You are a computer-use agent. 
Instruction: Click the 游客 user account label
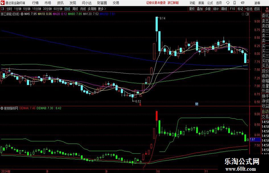(257, 3)
